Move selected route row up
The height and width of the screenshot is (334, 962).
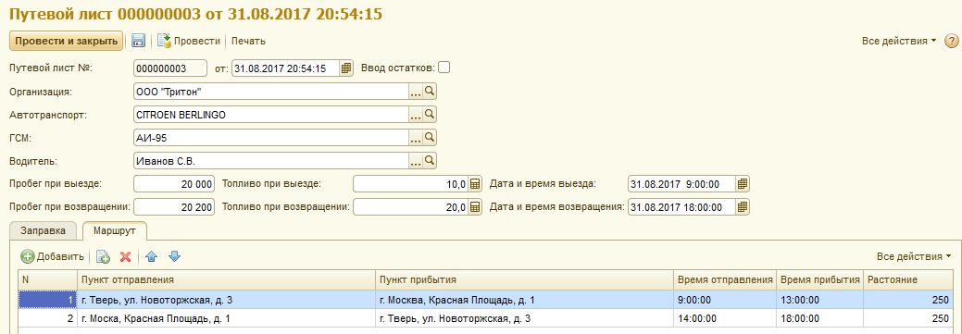point(152,256)
